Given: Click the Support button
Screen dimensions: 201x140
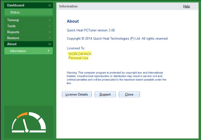Looking at the screenshot, I should (105, 94).
